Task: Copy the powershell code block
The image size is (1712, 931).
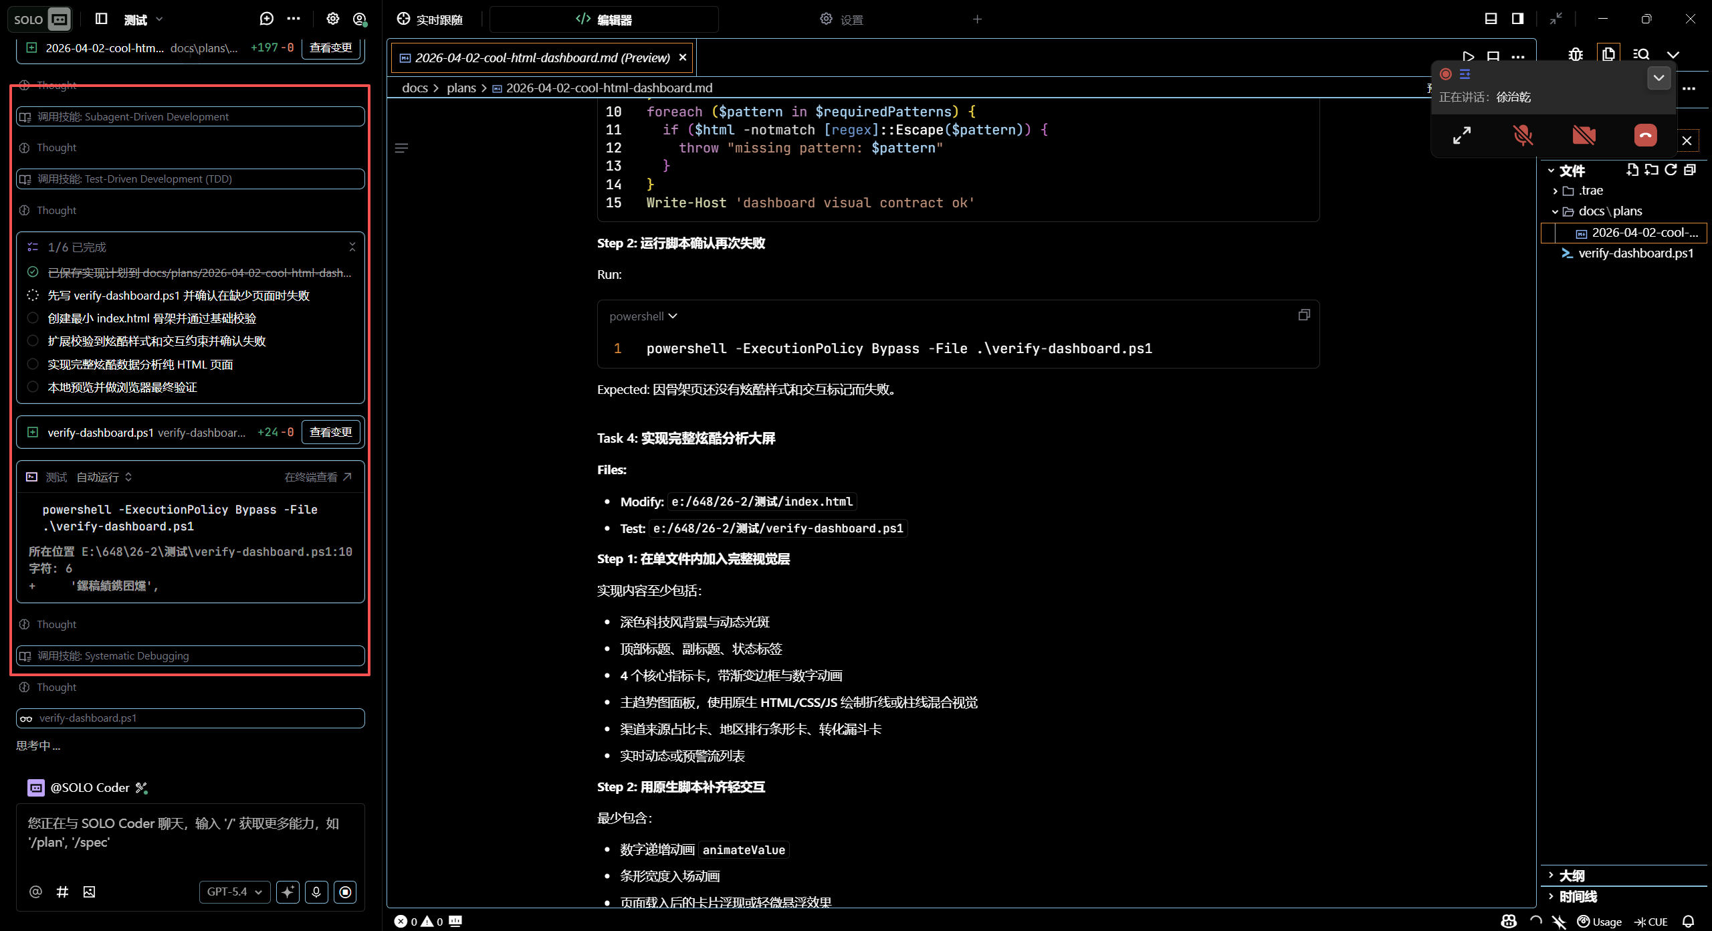Action: [1303, 315]
